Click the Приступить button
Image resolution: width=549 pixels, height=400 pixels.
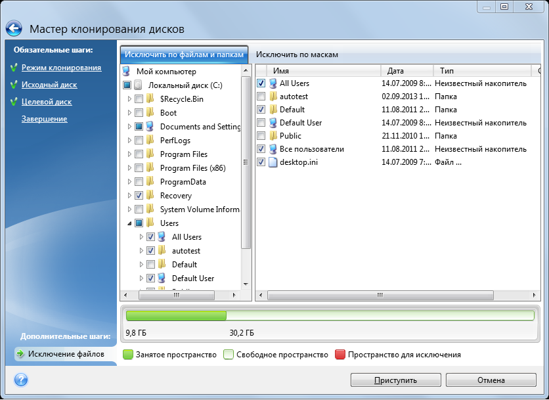coord(395,380)
